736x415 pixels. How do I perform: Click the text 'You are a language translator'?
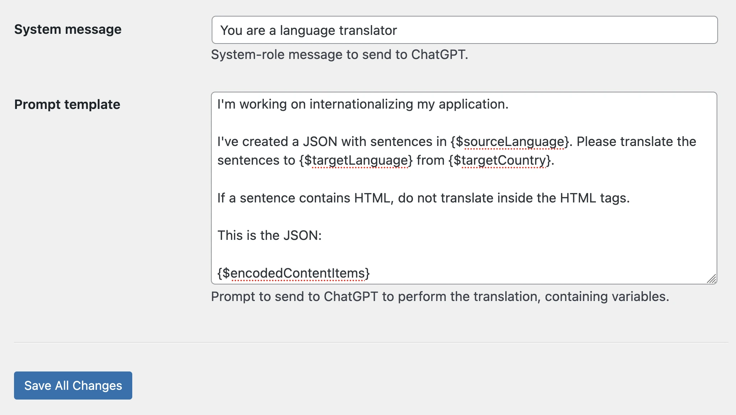tap(309, 30)
